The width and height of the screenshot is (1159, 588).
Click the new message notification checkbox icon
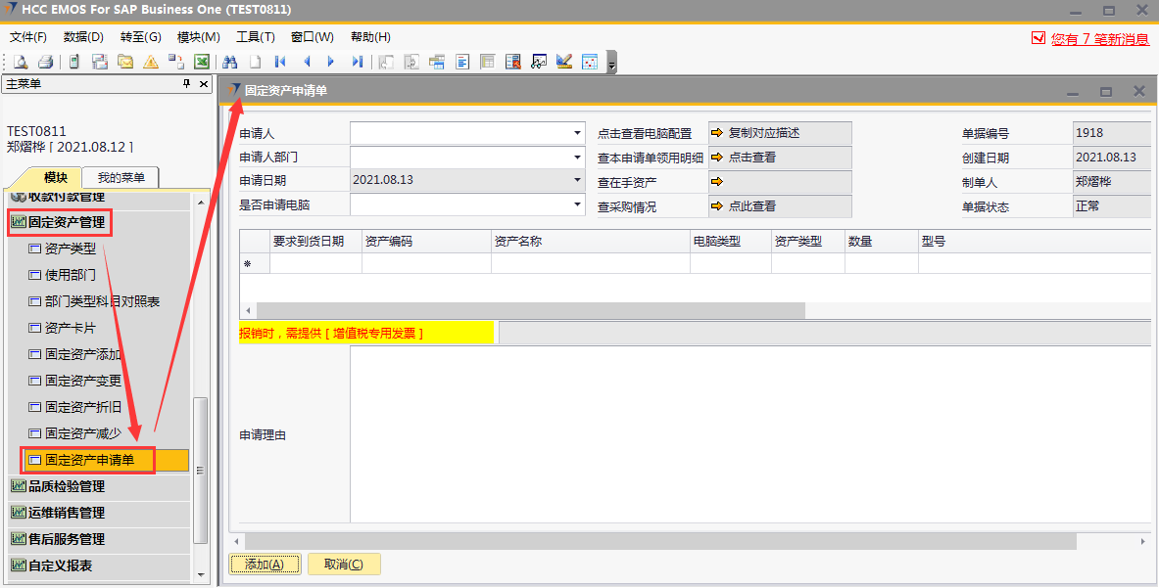(1038, 38)
